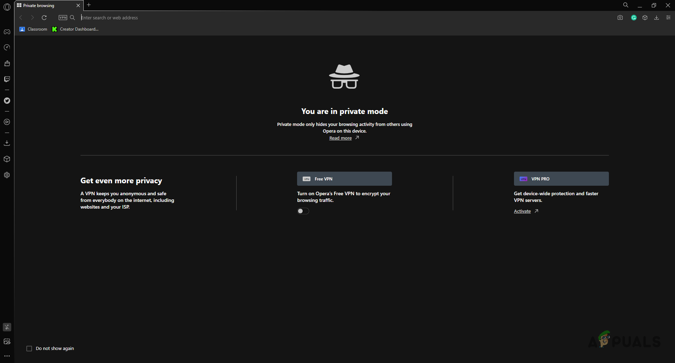Image resolution: width=675 pixels, height=363 pixels.
Task: Close the Private browsing tab
Action: 78,6
